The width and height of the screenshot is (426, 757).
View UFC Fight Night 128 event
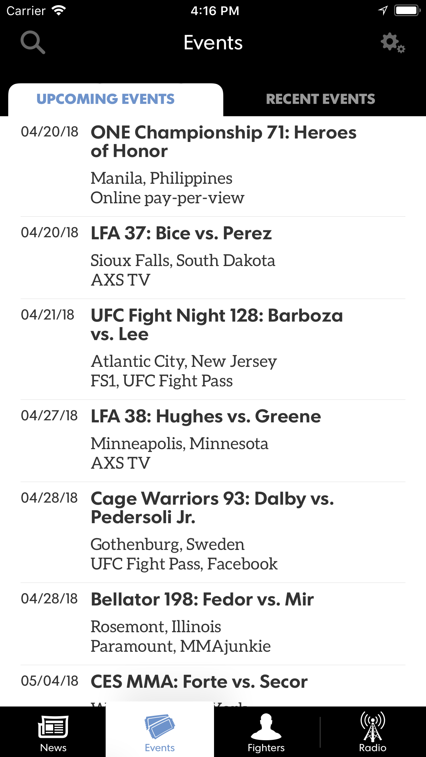pos(217,325)
